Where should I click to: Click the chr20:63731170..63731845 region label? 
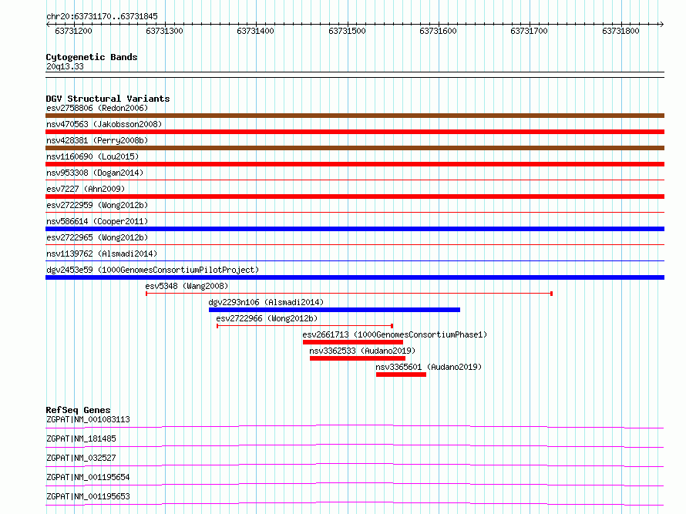tap(102, 17)
